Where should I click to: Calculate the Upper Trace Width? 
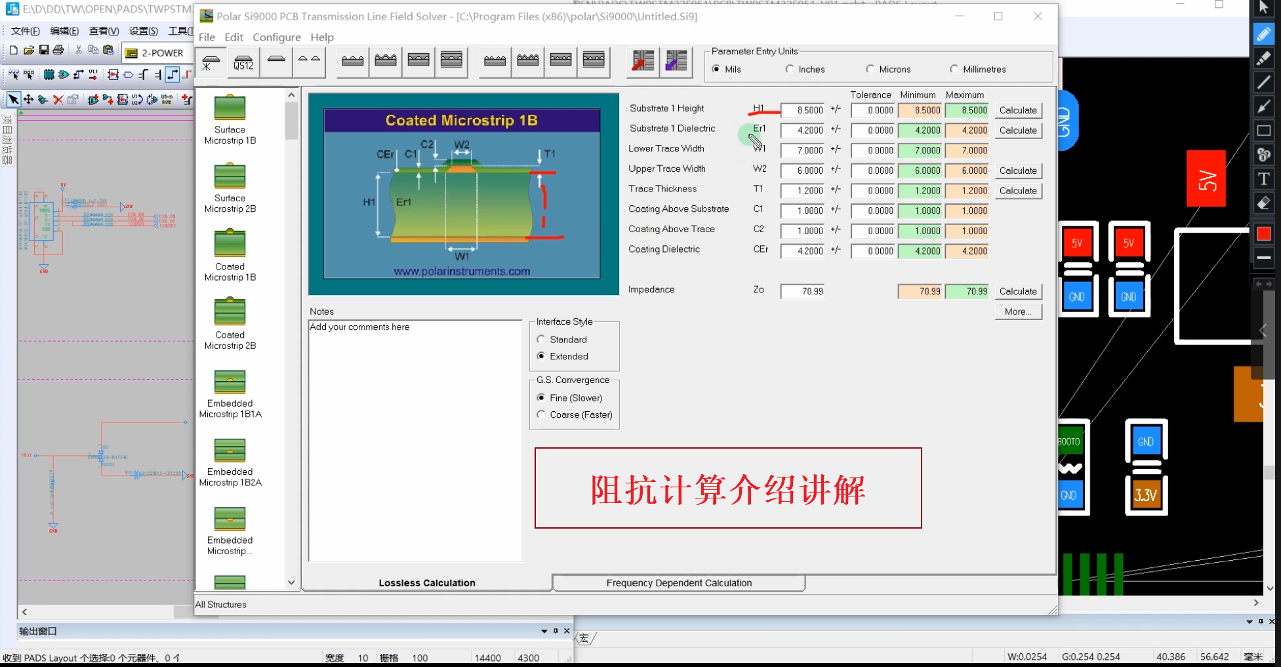pyautogui.click(x=1018, y=171)
